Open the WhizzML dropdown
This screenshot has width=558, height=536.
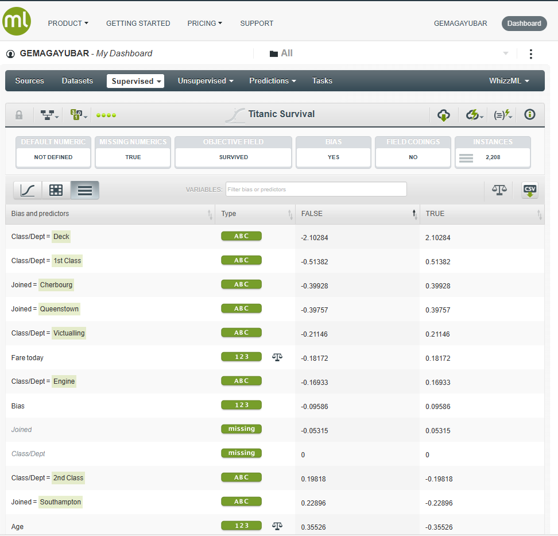click(x=509, y=81)
